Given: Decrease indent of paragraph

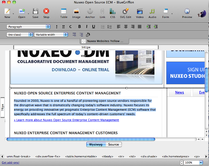Looking at the screenshot, I should 156,27.
